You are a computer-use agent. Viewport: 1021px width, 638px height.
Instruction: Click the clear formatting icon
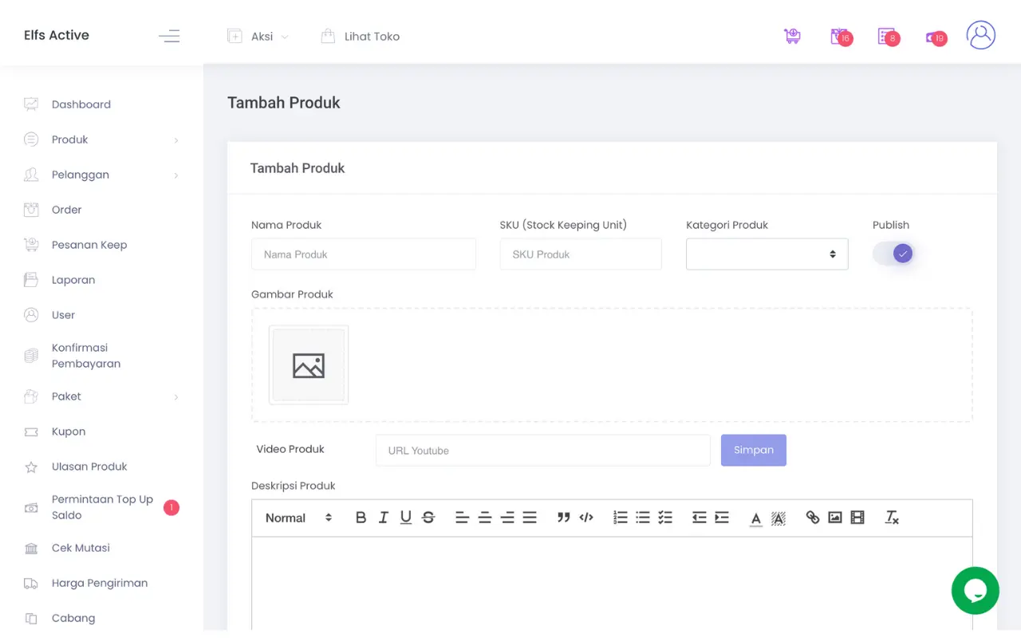[892, 518]
